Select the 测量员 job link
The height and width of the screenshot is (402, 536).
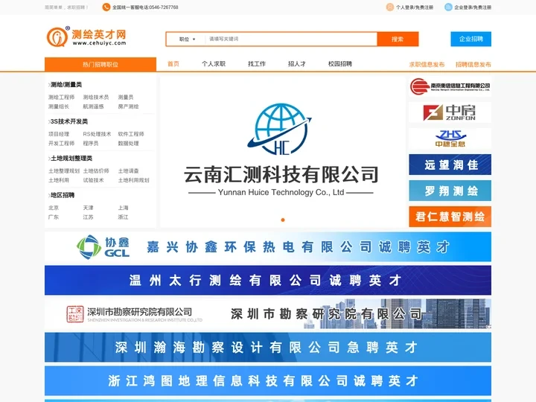(x=126, y=97)
